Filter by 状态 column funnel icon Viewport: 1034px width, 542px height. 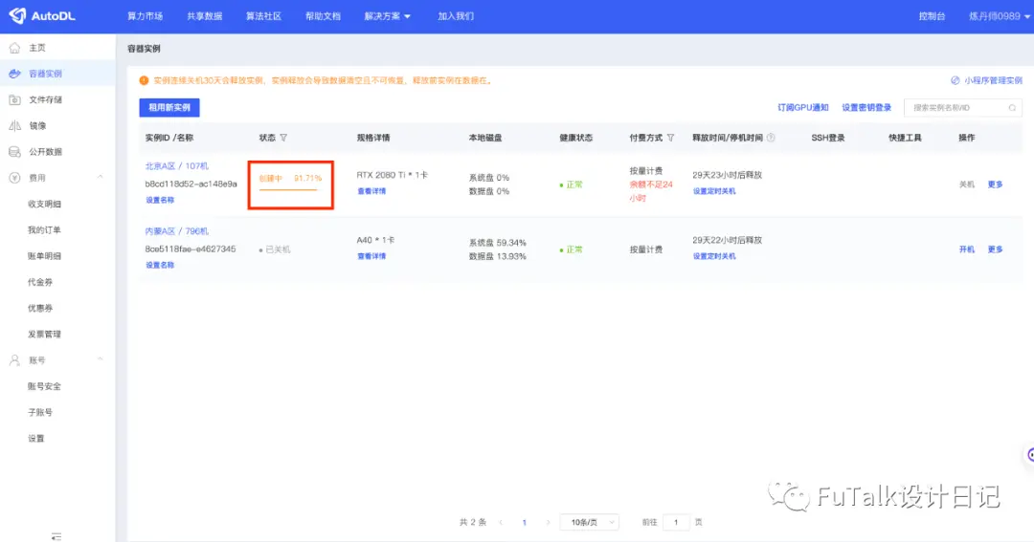pos(283,138)
